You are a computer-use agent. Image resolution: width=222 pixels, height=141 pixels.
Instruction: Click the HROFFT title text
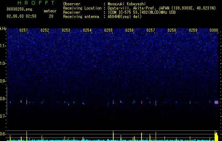coord(36,3)
